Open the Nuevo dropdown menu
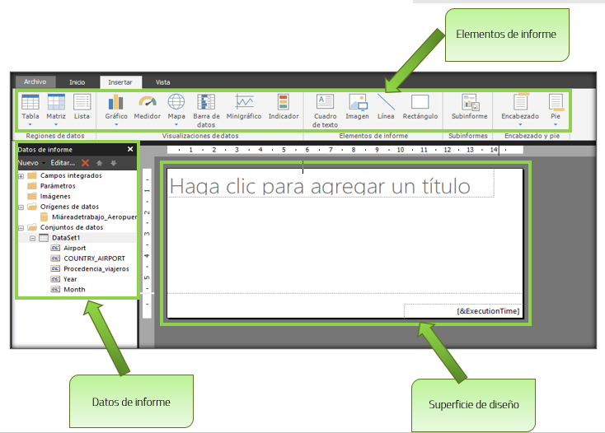Screen dimensions: 605x433 (x=31, y=163)
